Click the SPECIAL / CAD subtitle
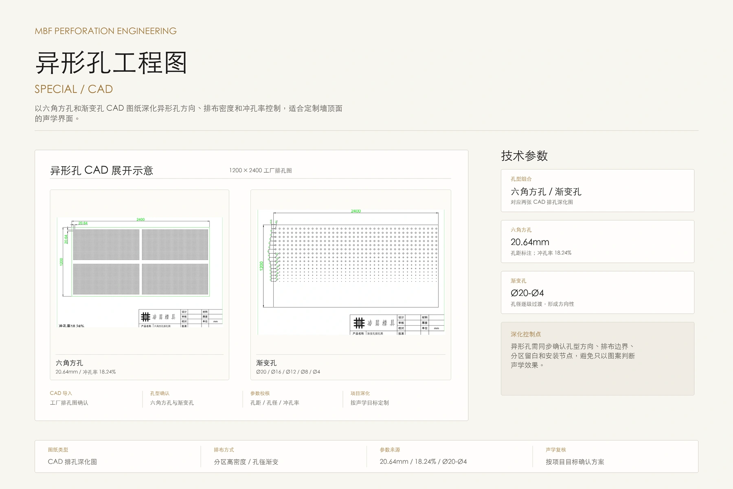 coord(74,89)
